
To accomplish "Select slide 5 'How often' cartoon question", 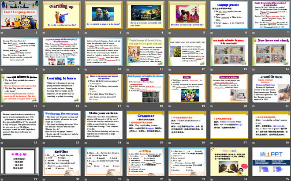I will click(187, 15).
